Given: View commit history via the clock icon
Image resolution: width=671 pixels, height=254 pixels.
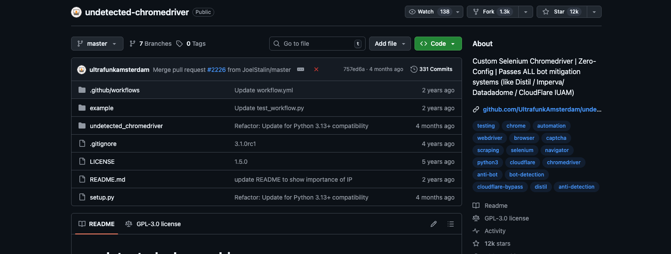Looking at the screenshot, I should pyautogui.click(x=414, y=69).
